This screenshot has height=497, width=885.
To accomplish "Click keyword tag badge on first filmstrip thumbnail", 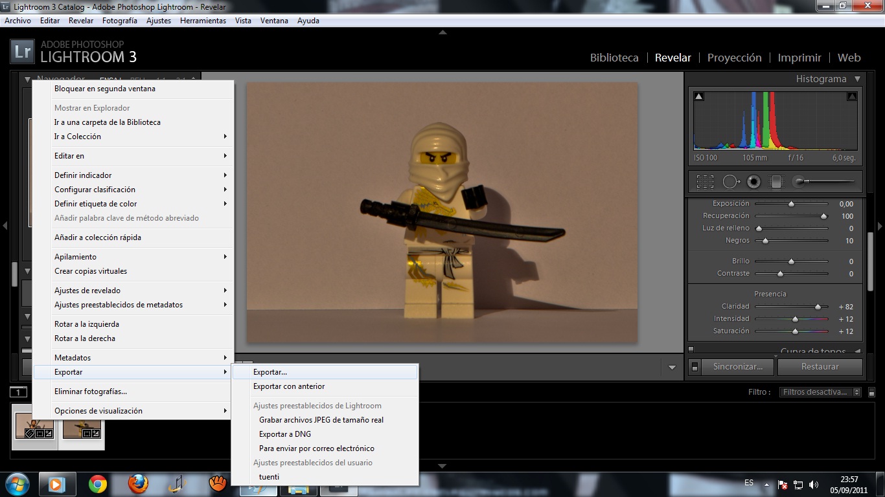I will pyautogui.click(x=30, y=433).
